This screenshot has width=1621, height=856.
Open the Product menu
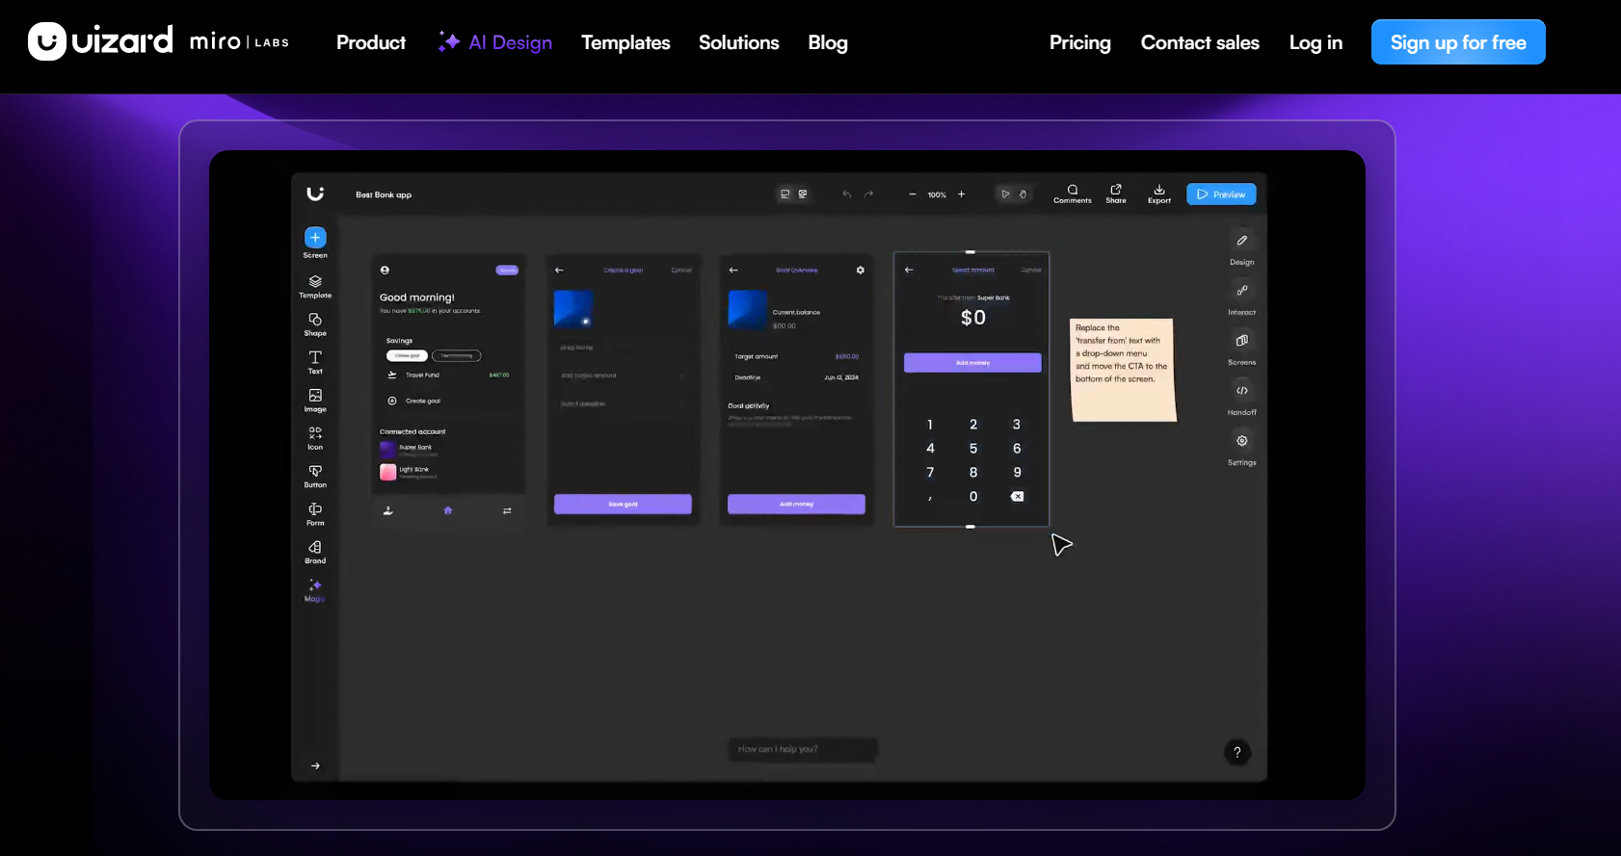pos(370,42)
